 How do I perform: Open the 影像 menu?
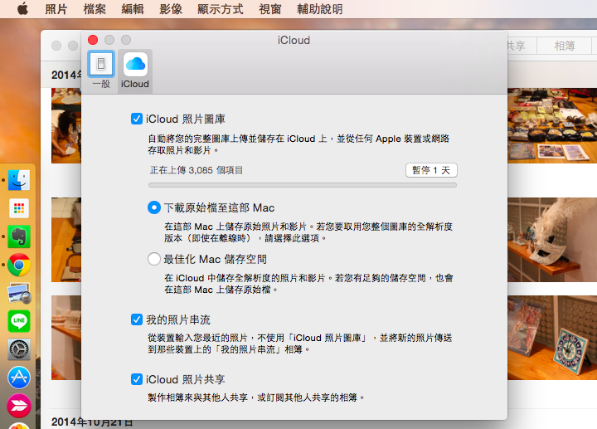coord(171,9)
